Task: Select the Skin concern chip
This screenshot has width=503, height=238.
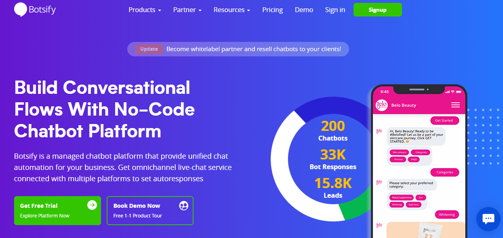Action: (399, 153)
